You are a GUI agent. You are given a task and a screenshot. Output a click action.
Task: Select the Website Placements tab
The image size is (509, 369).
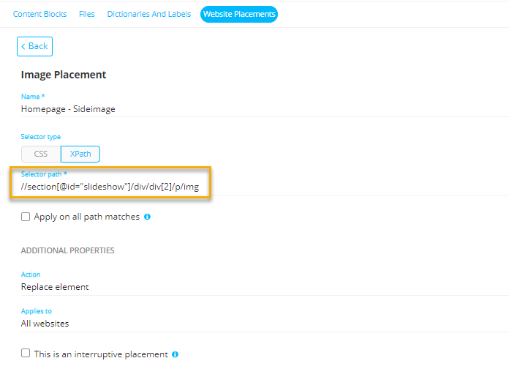click(x=239, y=14)
